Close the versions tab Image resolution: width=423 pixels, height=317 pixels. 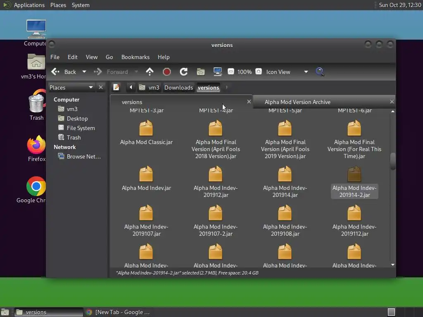click(x=249, y=102)
